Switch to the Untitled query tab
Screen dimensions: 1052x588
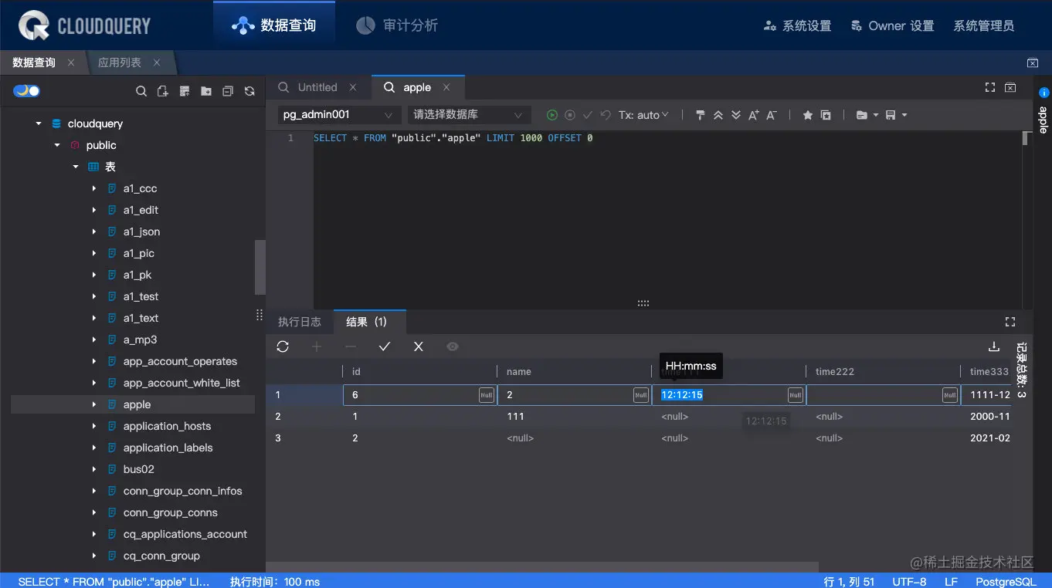tap(317, 87)
